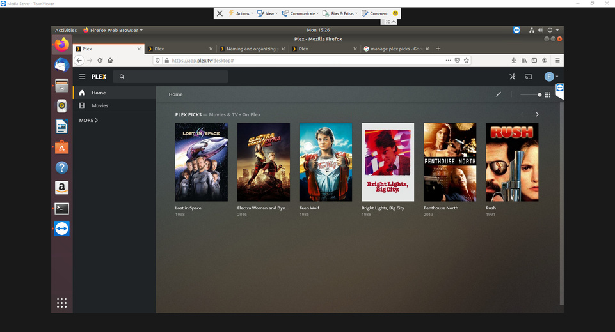Image resolution: width=615 pixels, height=332 pixels.
Task: Open Firefox Web Browser app menu
Action: pos(113,30)
